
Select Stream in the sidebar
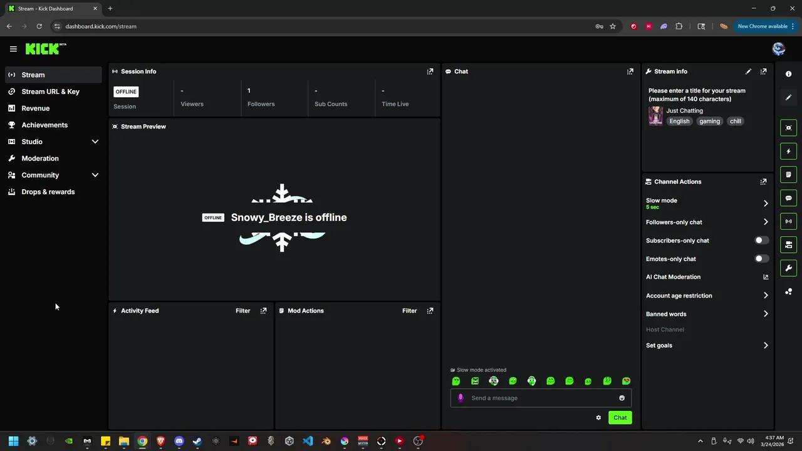(53, 75)
